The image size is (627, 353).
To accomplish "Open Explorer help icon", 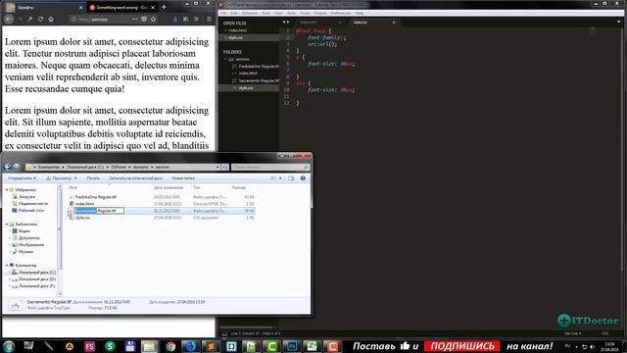I will 303,178.
